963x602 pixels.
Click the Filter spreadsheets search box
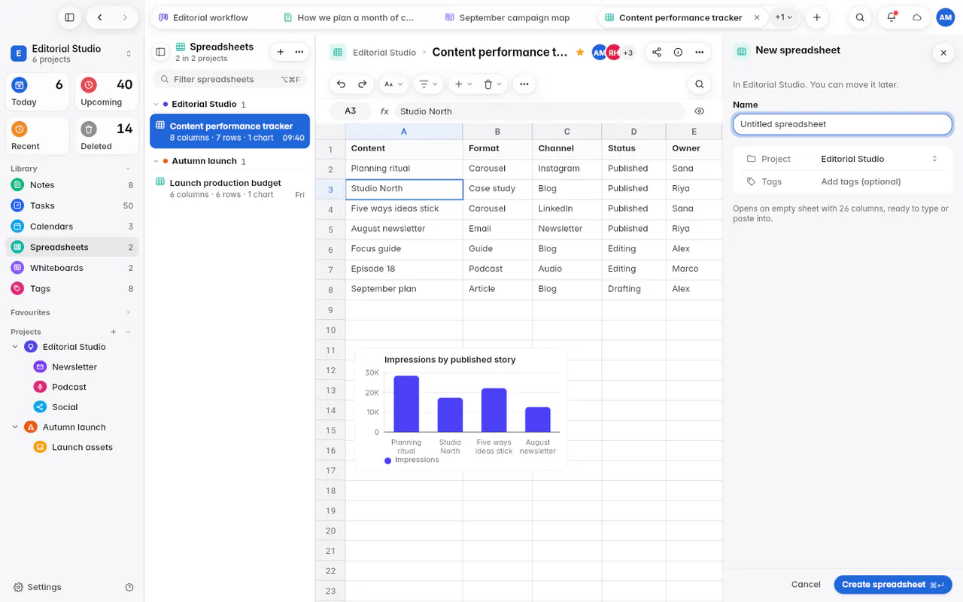pos(230,79)
